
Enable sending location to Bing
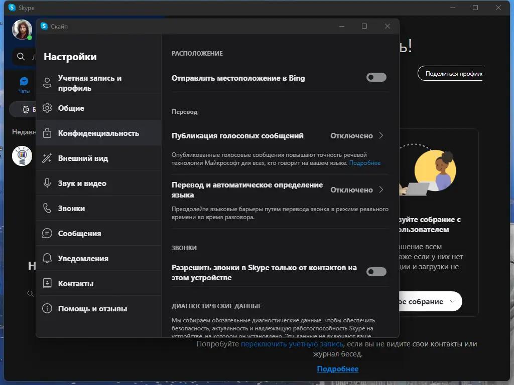(x=376, y=78)
